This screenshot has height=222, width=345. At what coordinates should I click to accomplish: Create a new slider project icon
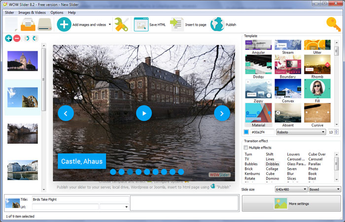coord(11,24)
